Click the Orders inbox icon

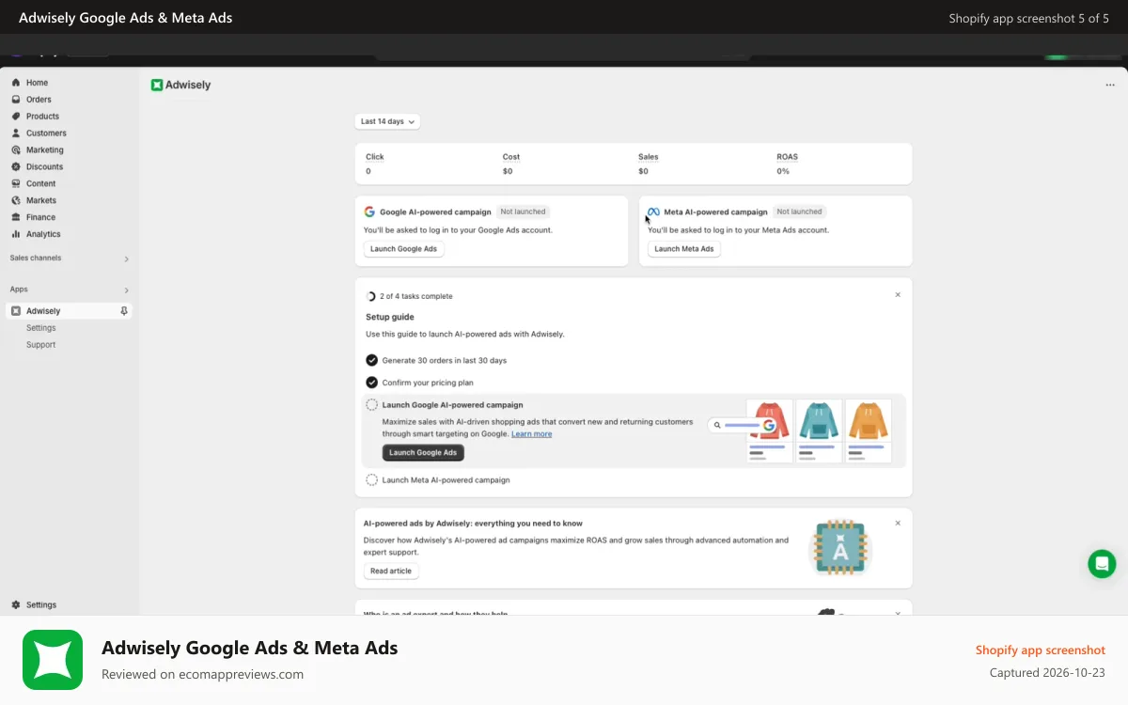click(x=16, y=100)
